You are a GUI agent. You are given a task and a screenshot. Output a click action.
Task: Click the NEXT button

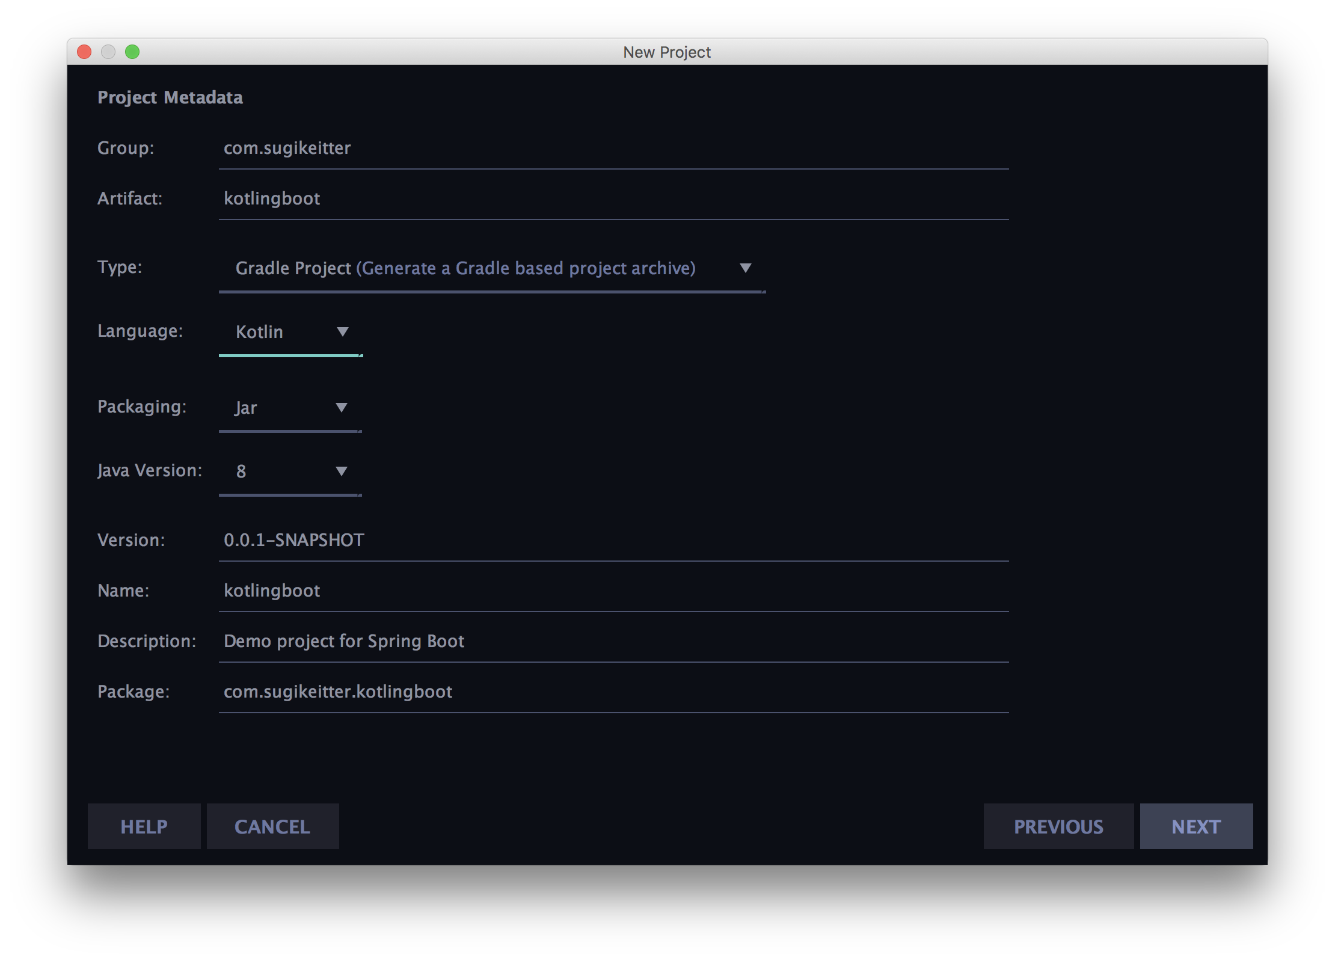coord(1195,826)
